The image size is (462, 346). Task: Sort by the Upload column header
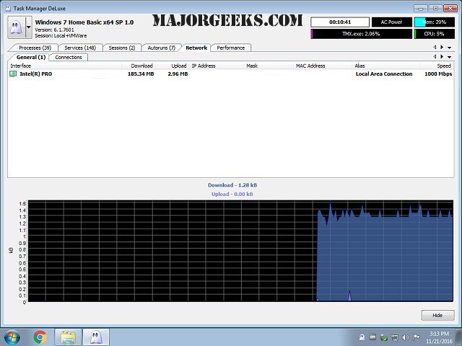[173, 66]
